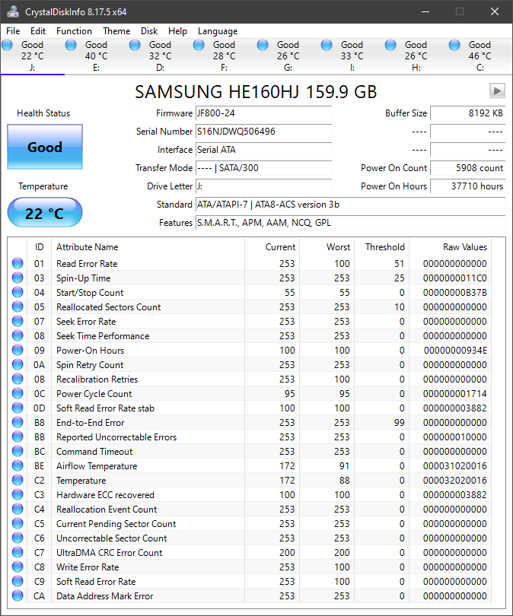The height and width of the screenshot is (616, 513).
Task: Click the Health Status label
Action: (43, 113)
